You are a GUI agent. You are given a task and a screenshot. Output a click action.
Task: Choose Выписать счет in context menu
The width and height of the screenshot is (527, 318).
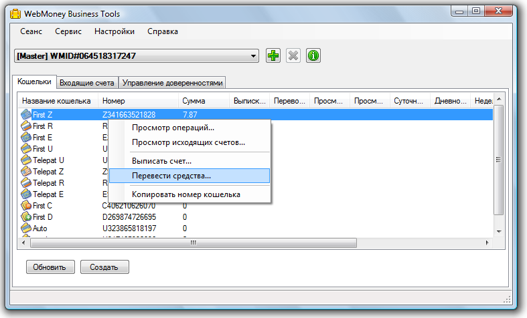pos(190,161)
